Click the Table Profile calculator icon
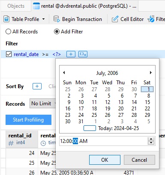This screenshot has height=175, width=165. click(6, 19)
